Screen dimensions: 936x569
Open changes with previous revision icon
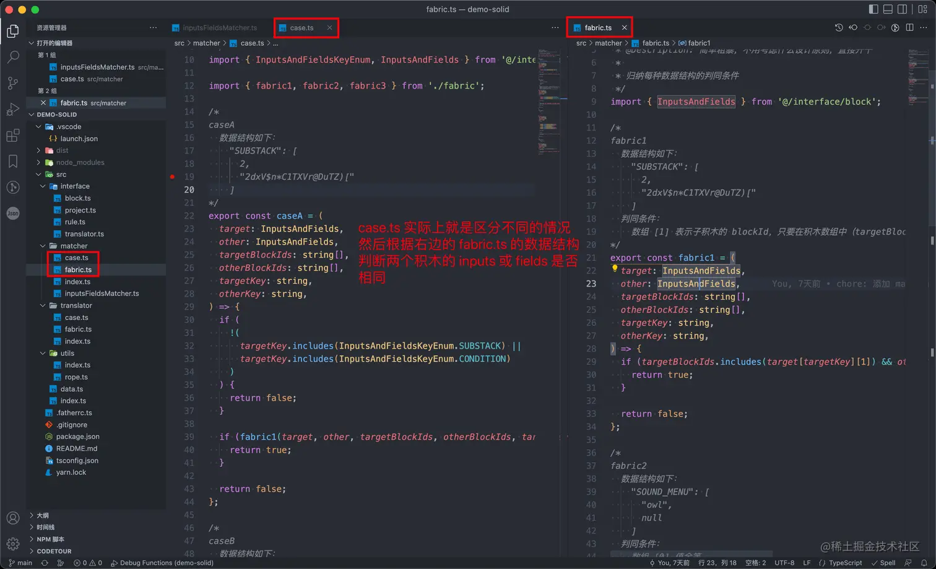(x=853, y=27)
